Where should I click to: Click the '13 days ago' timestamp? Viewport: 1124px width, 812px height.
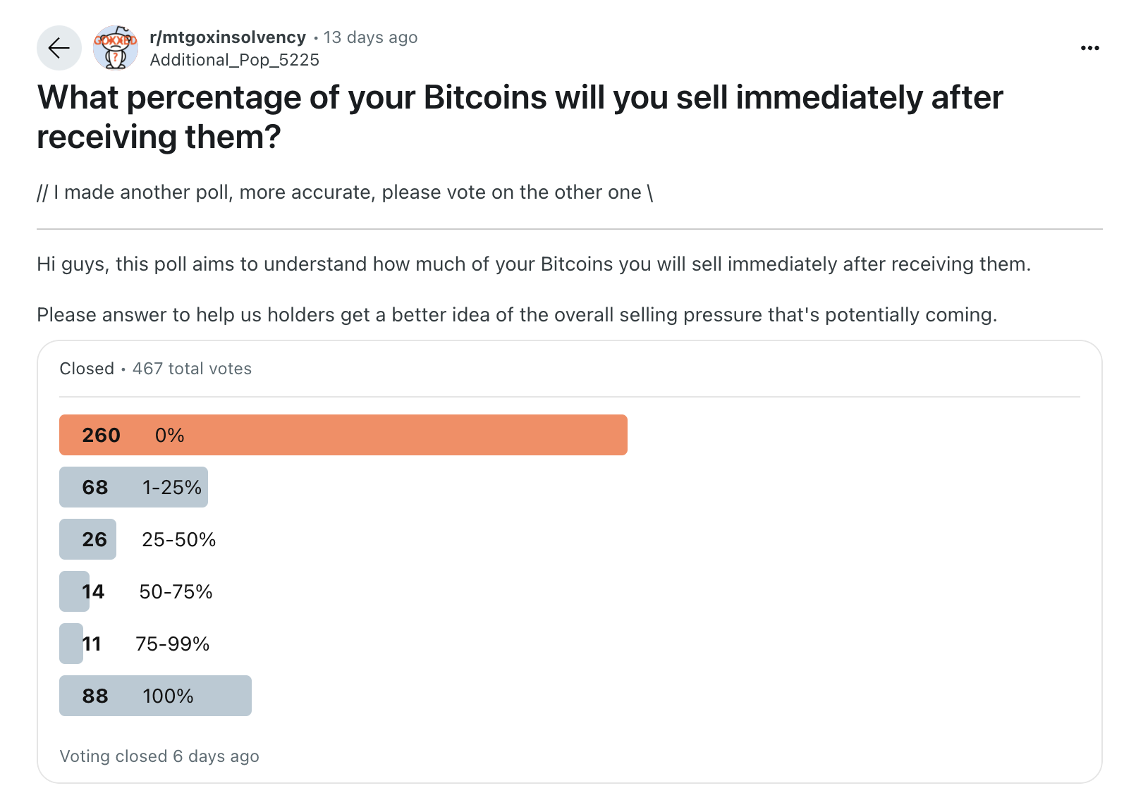(x=370, y=37)
